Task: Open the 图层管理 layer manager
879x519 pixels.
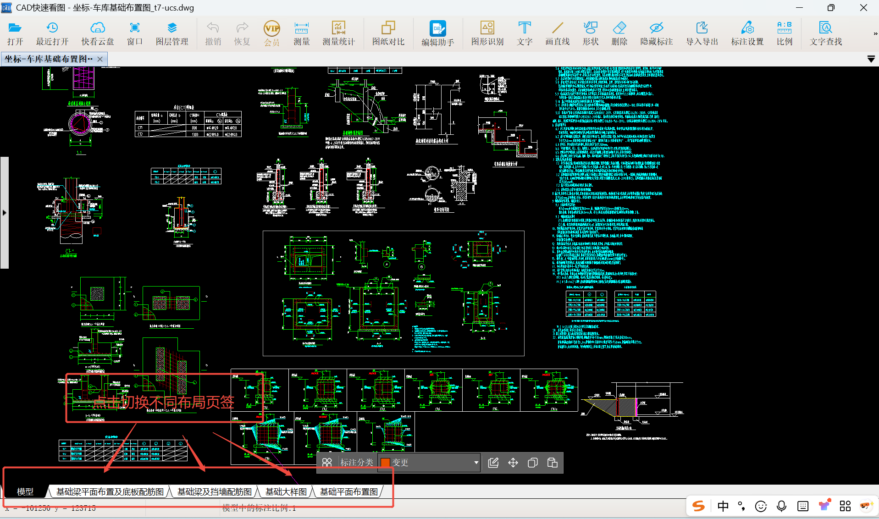Action: (172, 33)
